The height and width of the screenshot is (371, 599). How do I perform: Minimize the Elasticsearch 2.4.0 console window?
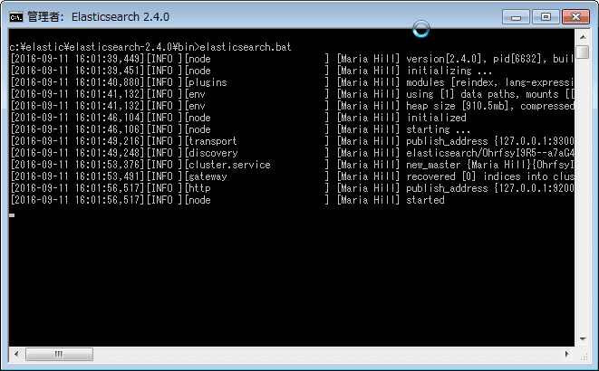tap(516, 17)
